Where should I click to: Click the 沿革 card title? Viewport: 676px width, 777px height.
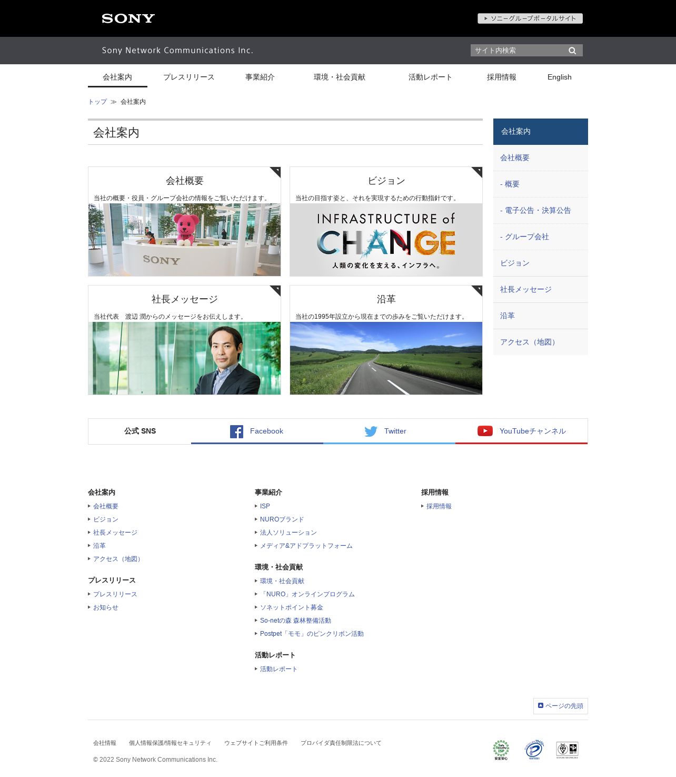[x=386, y=299]
